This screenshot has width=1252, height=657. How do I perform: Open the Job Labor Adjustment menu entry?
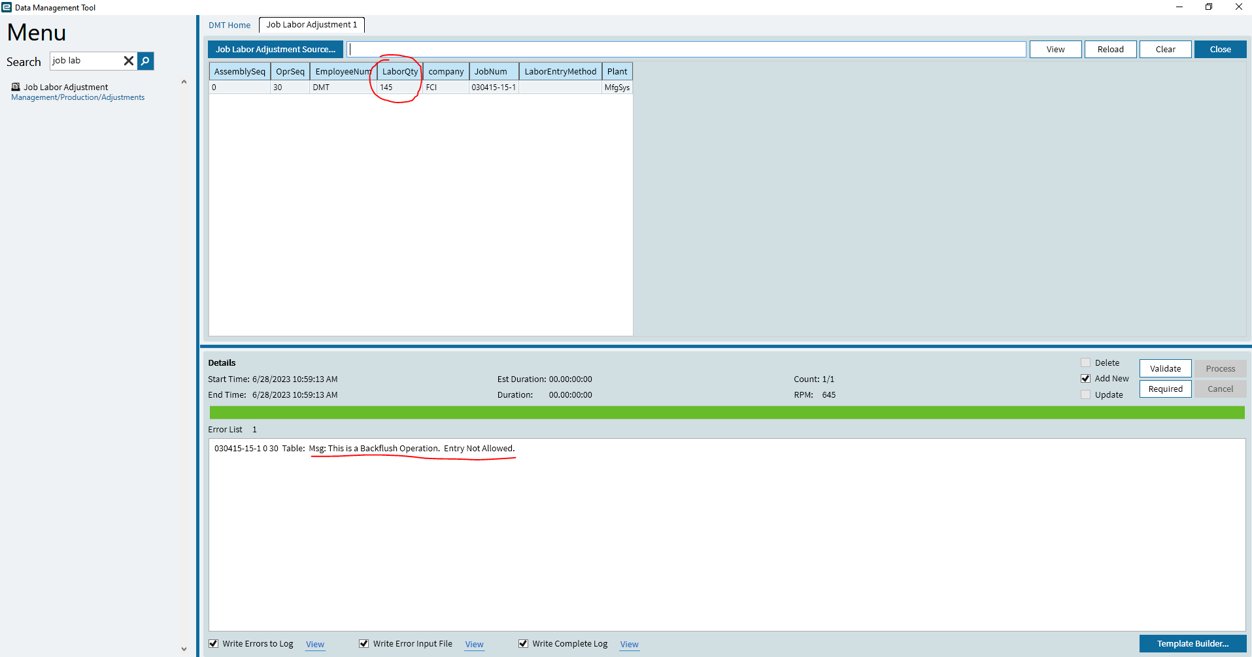[66, 87]
